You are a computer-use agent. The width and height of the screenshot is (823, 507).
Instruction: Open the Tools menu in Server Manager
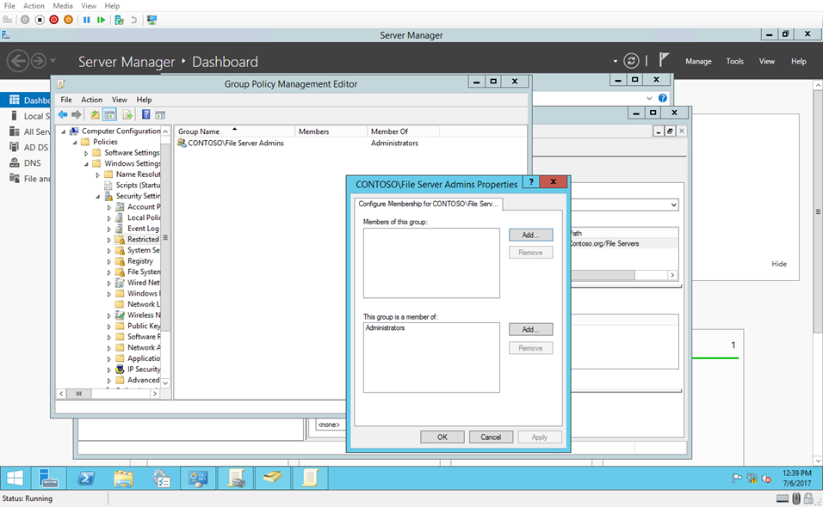[x=735, y=61]
